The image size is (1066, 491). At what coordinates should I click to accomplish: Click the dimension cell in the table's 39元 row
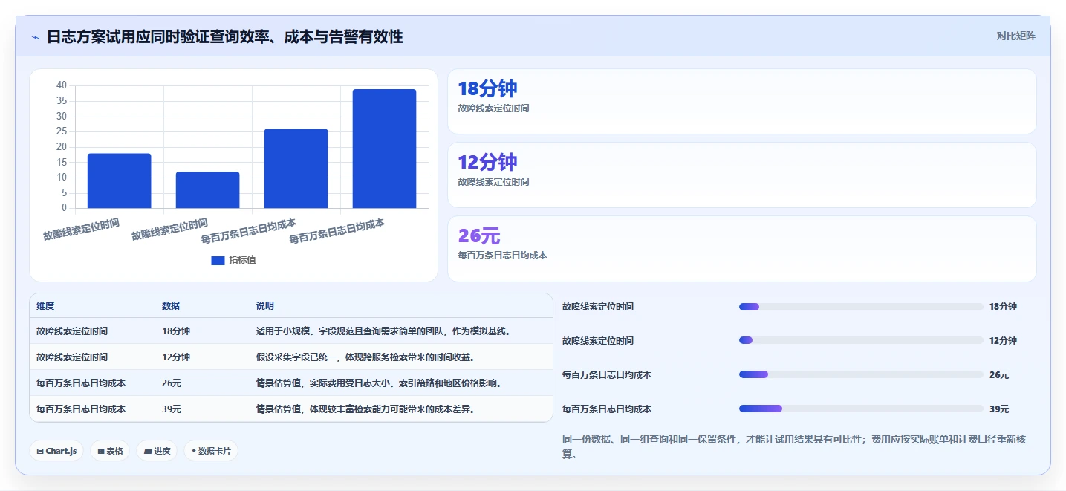(x=81, y=409)
